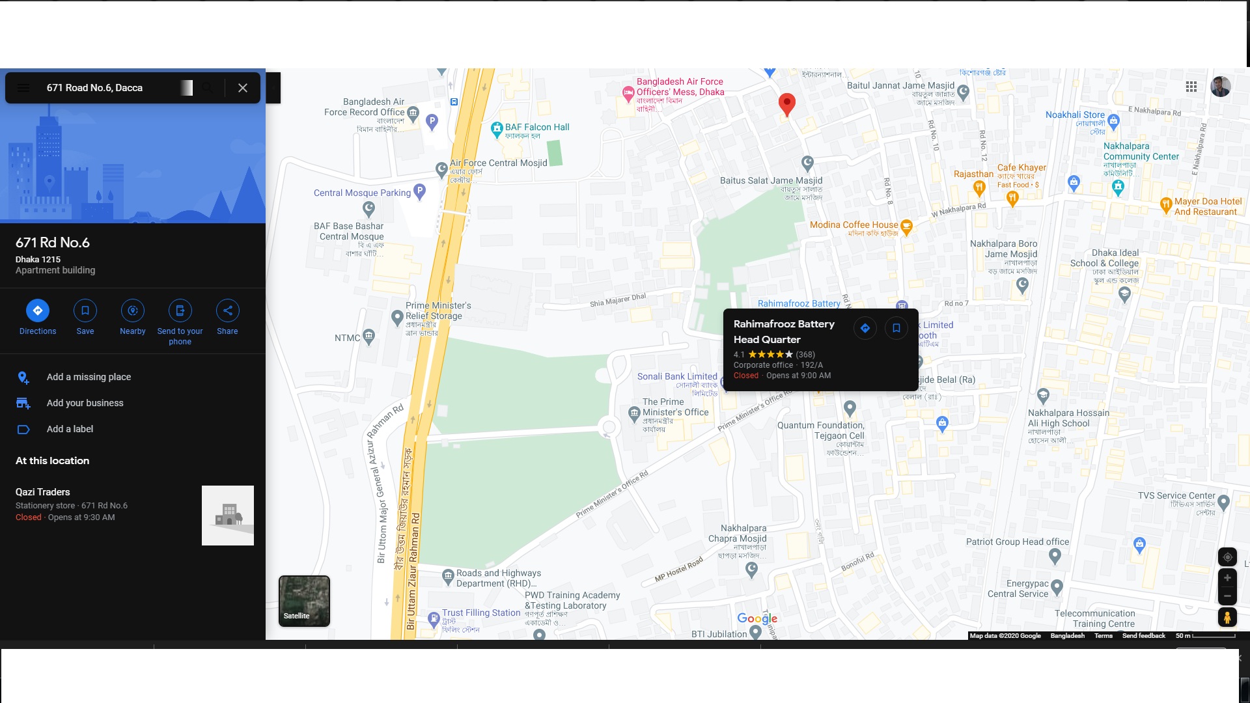Open Qazi Traders thumbnail image
The image size is (1250, 703).
tap(228, 516)
